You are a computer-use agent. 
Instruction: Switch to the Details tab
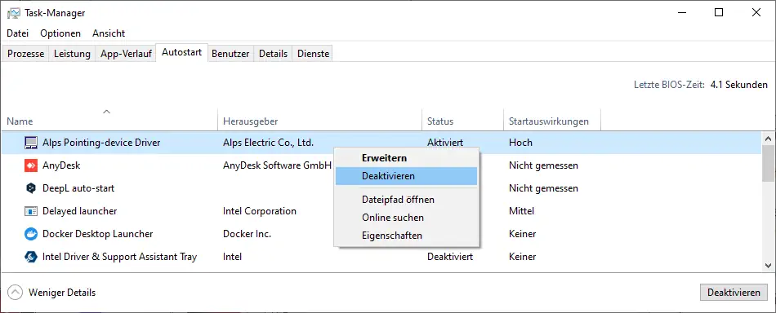point(273,54)
